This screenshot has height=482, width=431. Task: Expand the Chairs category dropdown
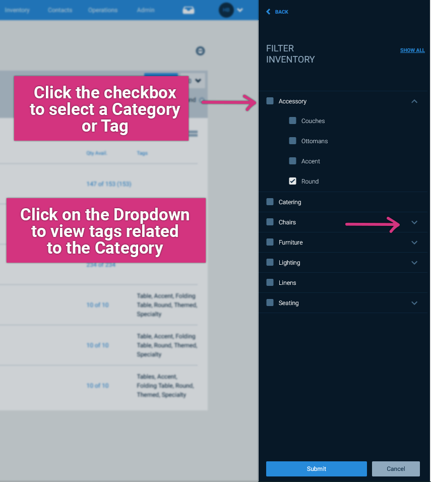[414, 222]
